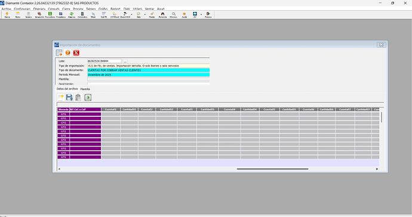The width and height of the screenshot is (412, 217).
Task: Click the orange question mark help icon
Action: coord(67,52)
